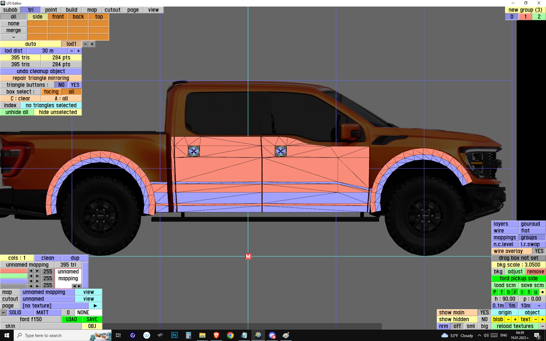Open Photoshop from the taskbar

coord(174,335)
